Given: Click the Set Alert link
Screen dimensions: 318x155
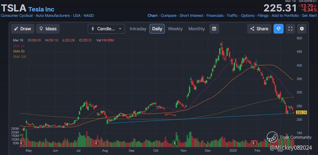Looking at the screenshot, I should 309,15.
